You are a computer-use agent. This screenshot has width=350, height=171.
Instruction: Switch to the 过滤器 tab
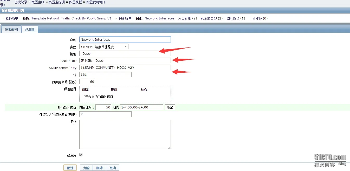tap(30, 29)
